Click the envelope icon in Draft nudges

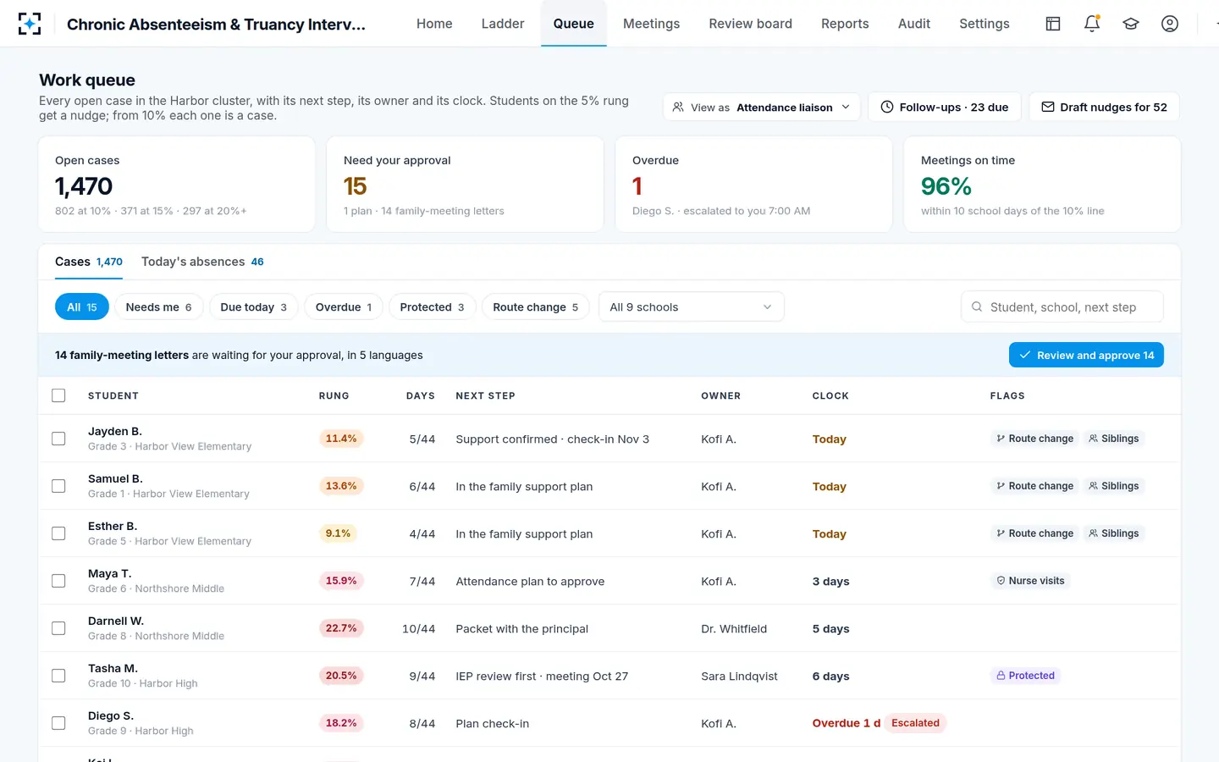click(1048, 108)
